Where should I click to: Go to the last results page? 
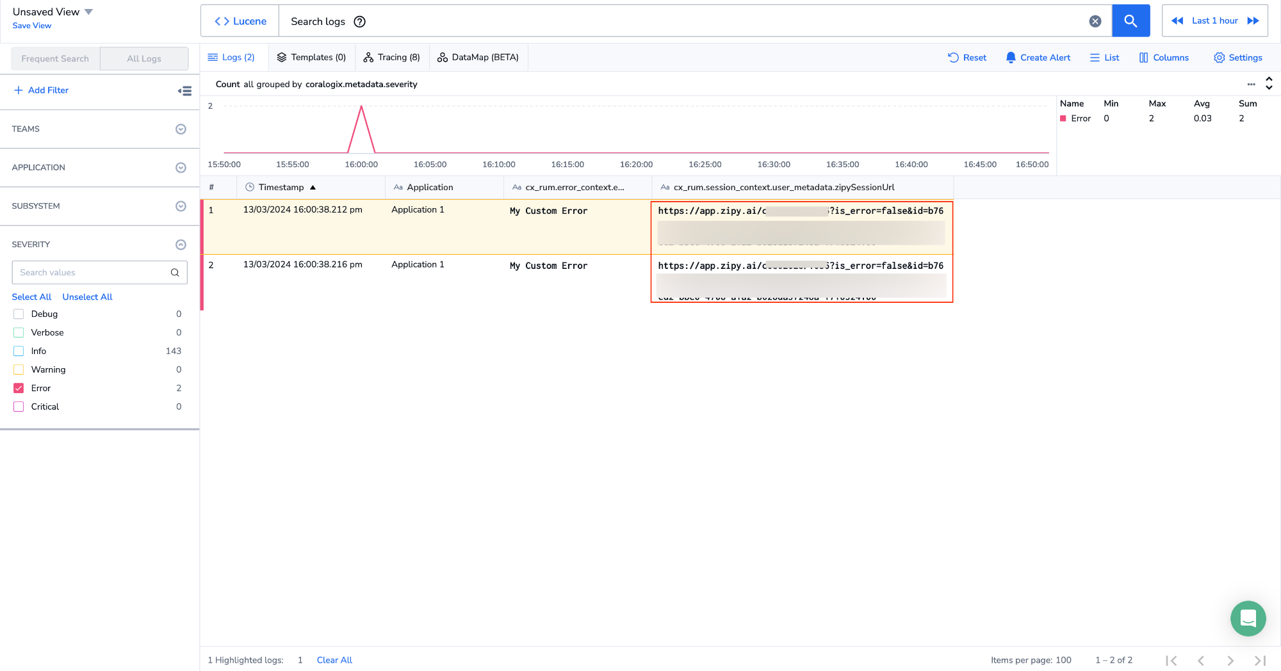(x=1260, y=660)
